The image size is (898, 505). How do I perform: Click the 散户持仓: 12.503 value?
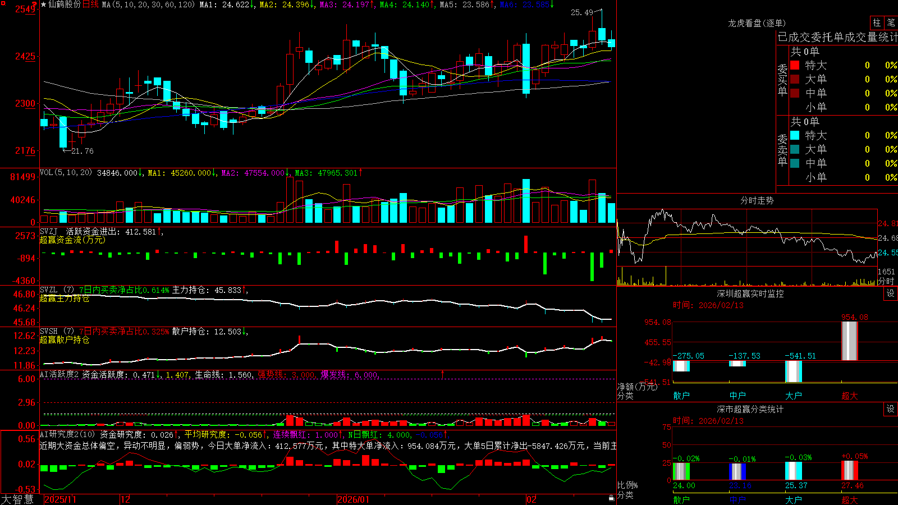click(x=207, y=332)
